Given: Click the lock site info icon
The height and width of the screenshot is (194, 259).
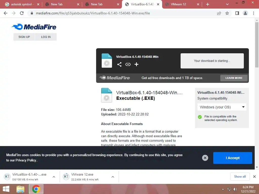Looking at the screenshot, I should pyautogui.click(x=32, y=13).
